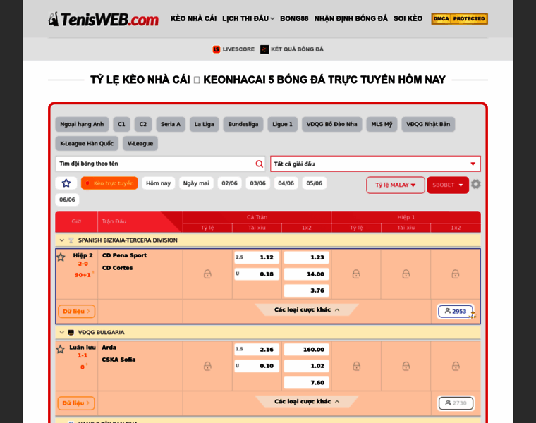Click the 2730 viewers badge
536x423 pixels.
click(x=456, y=403)
